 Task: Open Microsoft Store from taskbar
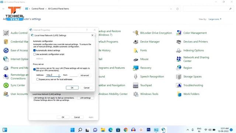(x=118, y=130)
